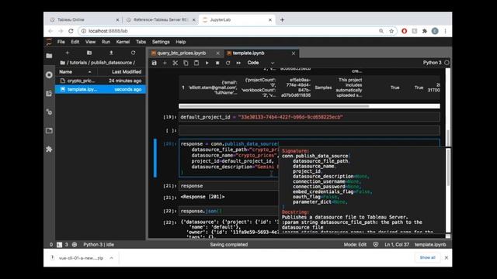Viewport: 497px width, 279px height.
Task: Expand the vue-cli zip download options chevron
Action: coord(112,258)
